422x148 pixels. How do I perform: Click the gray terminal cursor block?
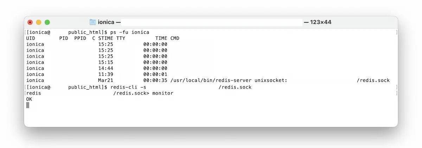(x=28, y=105)
